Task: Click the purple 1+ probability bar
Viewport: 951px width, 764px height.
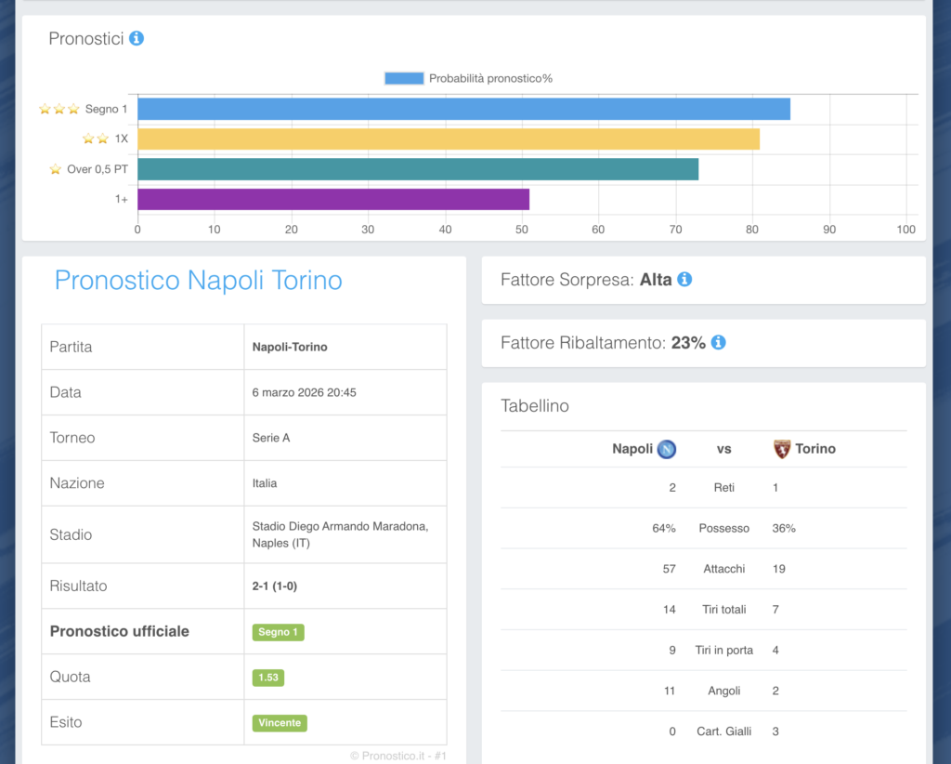Action: click(x=333, y=199)
